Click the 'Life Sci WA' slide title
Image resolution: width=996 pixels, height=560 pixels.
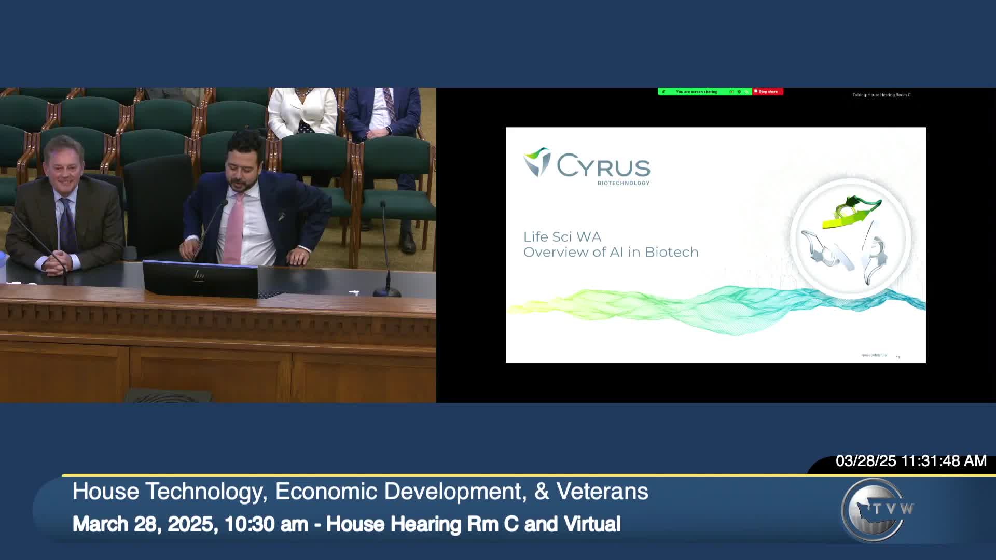(x=562, y=236)
